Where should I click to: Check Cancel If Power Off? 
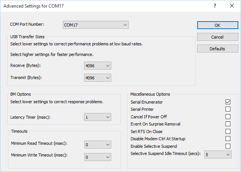[x=228, y=117]
